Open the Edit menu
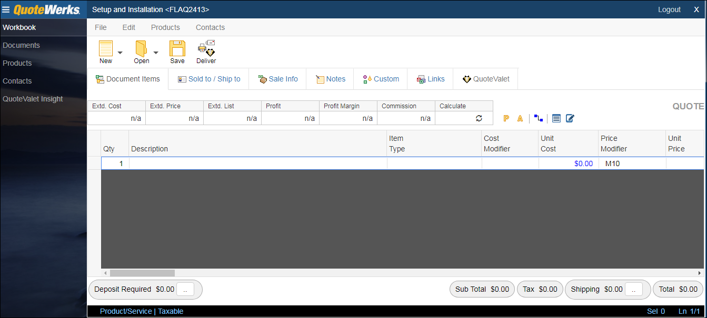 (x=129, y=27)
